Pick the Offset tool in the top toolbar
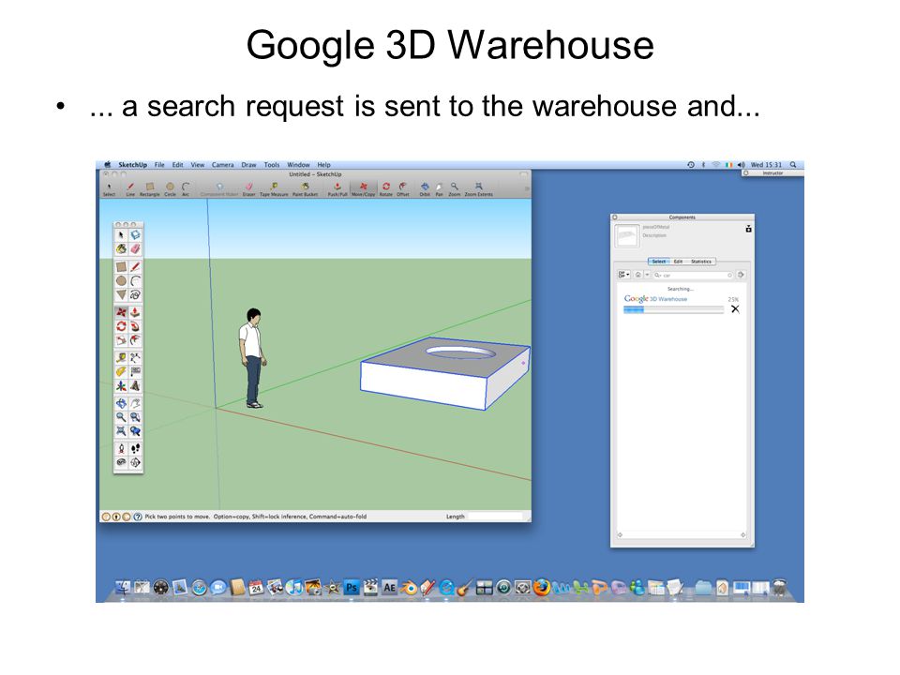Viewport: 900px width, 675px height. [403, 187]
